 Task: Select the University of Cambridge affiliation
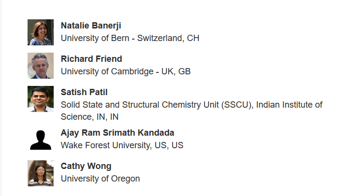[107, 71]
